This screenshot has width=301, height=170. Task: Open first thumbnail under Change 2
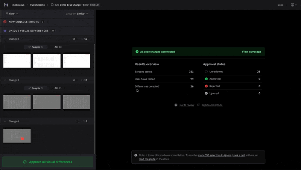[x=17, y=61]
